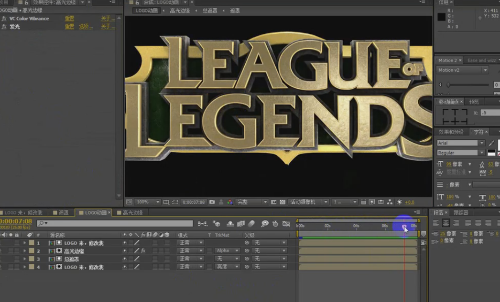Pick font color with eyedropper in Character panel
The width and height of the screenshot is (500, 302).
[491, 143]
